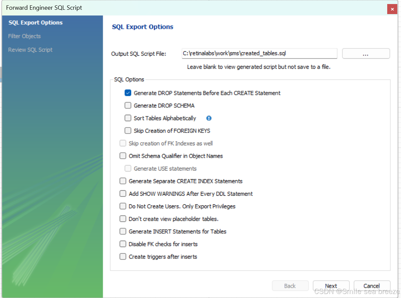This screenshot has width=401, height=298.
Task: Enable Add SHOW WARNINGS After Every DDL Statement
Action: (123, 194)
